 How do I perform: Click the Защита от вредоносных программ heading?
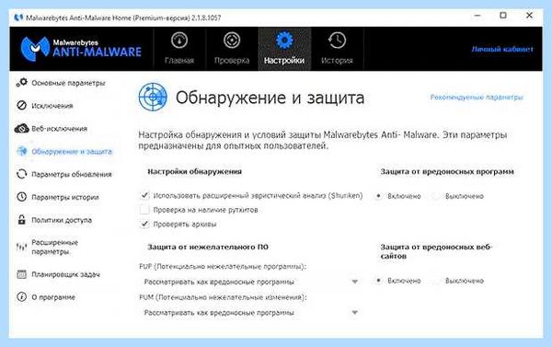447,171
